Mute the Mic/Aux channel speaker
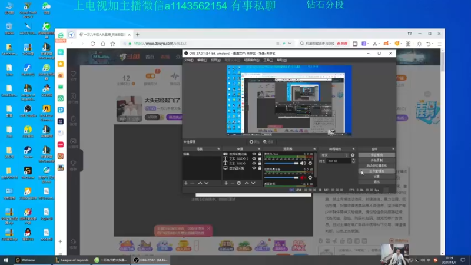The width and height of the screenshot is (471, 265). click(303, 163)
